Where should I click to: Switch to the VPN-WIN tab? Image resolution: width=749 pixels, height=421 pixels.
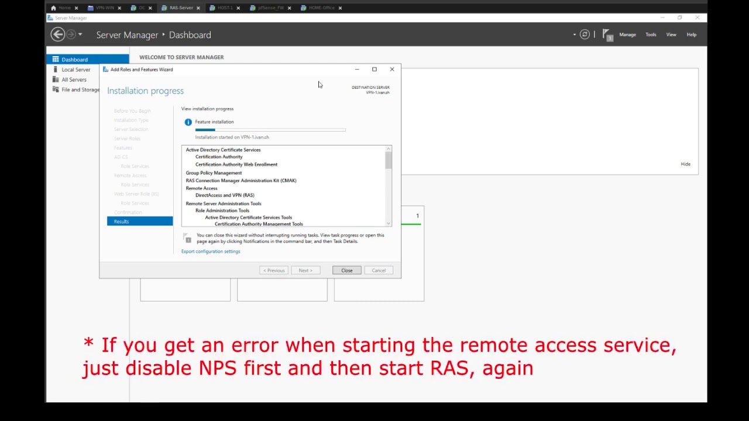105,8
